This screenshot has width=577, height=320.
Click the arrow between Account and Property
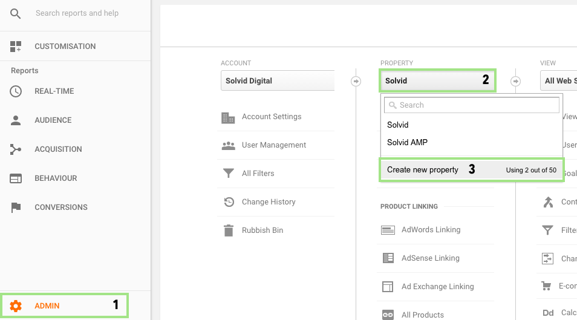pyautogui.click(x=356, y=81)
